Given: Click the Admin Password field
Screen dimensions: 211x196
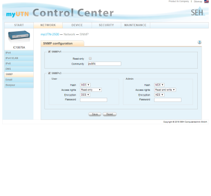Looking at the screenshot, I should tap(168, 100).
